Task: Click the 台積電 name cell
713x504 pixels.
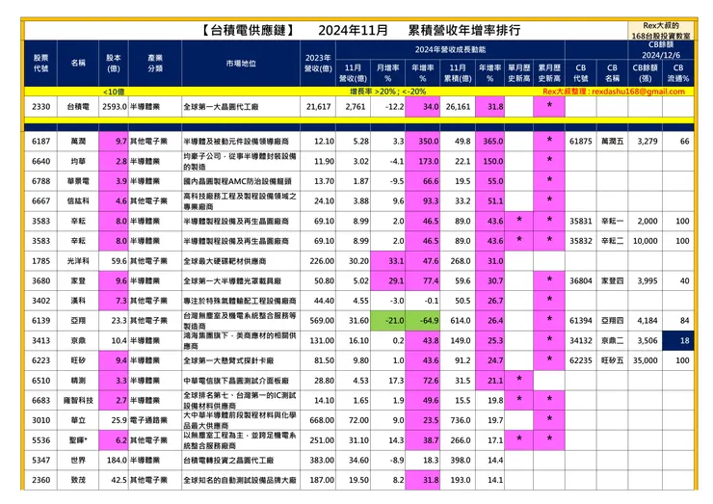Action: pos(78,107)
